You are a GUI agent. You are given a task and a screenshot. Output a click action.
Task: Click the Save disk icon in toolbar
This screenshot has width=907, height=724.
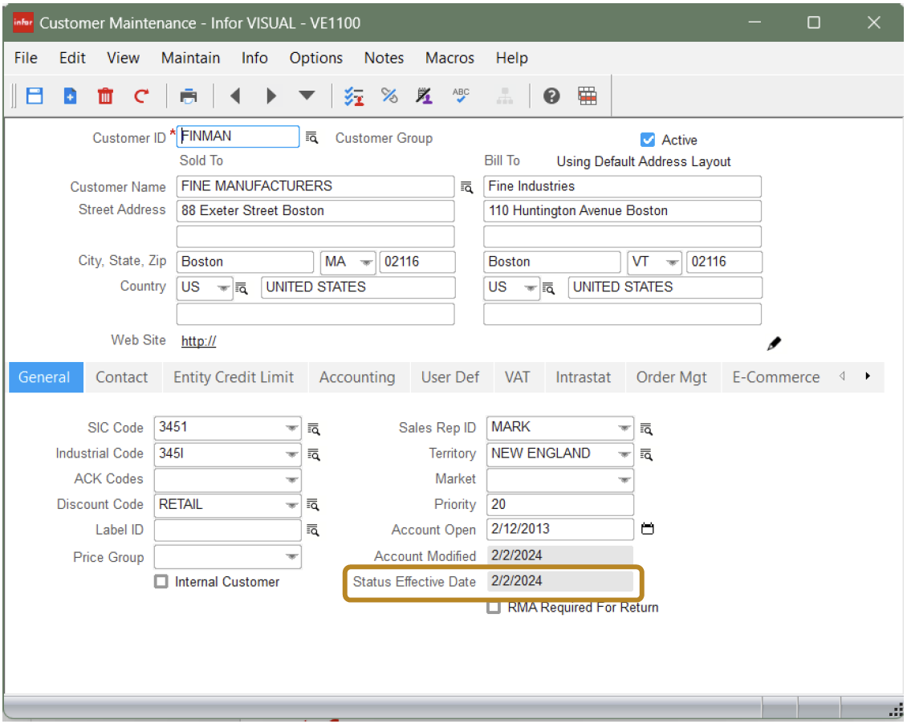pos(35,96)
